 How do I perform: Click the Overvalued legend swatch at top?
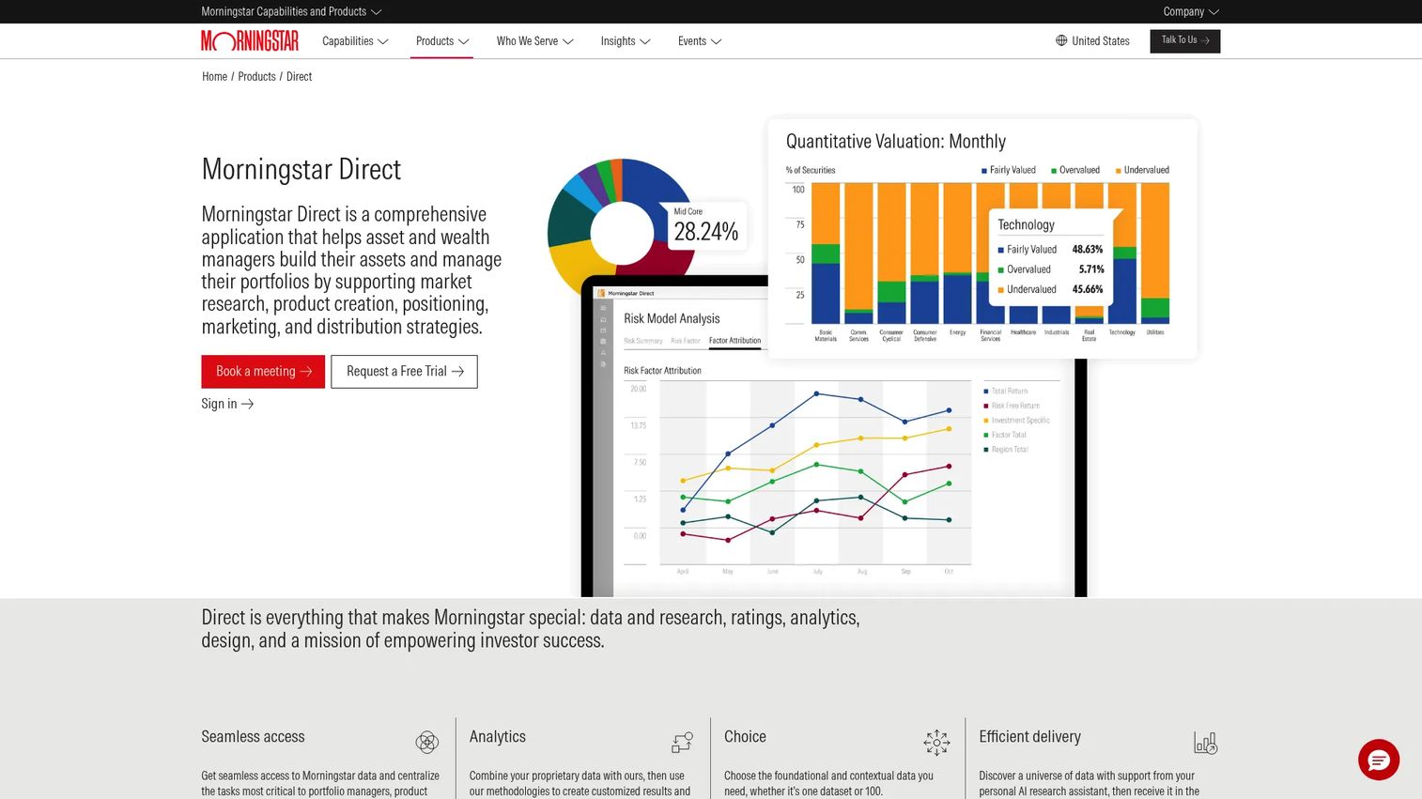(1054, 171)
